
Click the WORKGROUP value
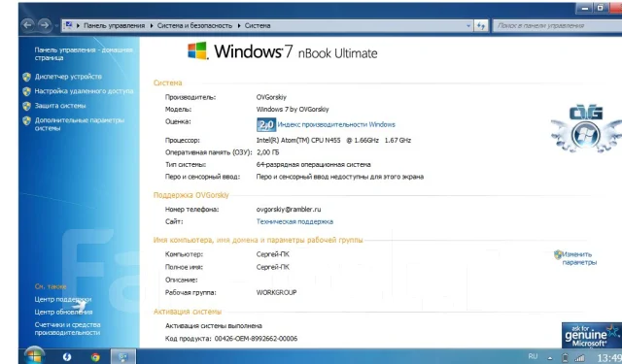[x=276, y=293]
